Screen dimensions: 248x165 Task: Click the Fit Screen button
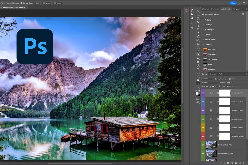pyautogui.click(x=46, y=3)
